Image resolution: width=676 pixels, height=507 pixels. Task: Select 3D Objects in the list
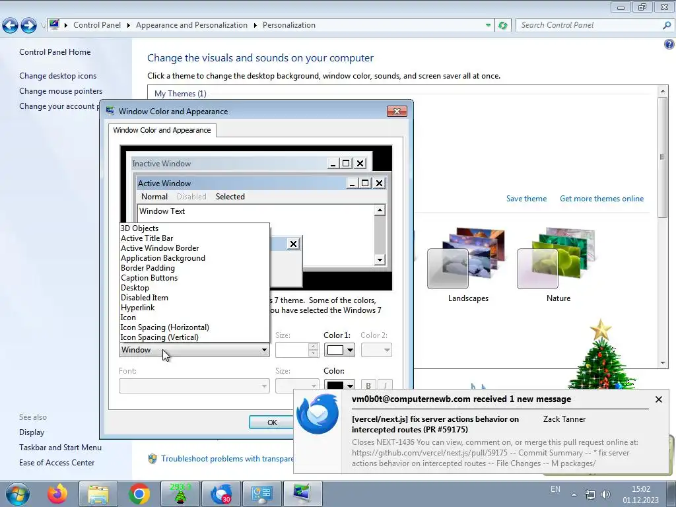194,228
